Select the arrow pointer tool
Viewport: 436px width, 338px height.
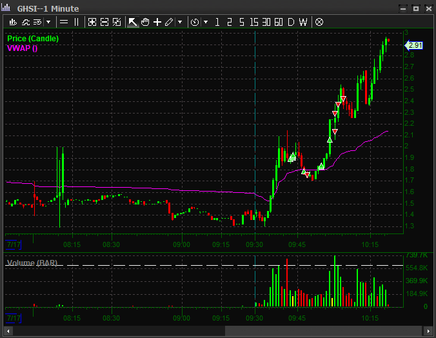tap(132, 22)
